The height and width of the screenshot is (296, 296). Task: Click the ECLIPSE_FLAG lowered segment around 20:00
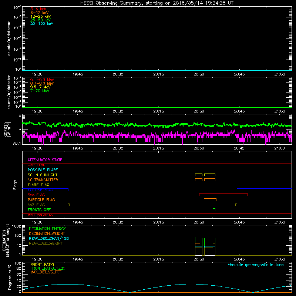coord(152,191)
